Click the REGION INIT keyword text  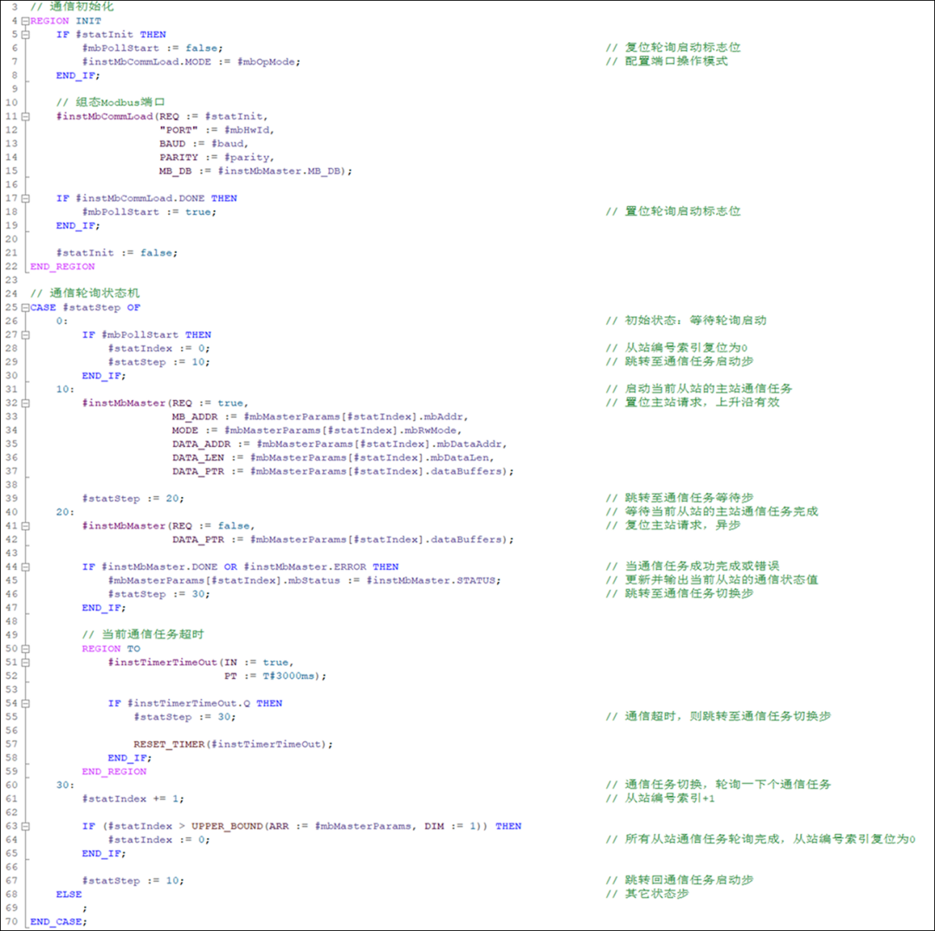pos(66,21)
